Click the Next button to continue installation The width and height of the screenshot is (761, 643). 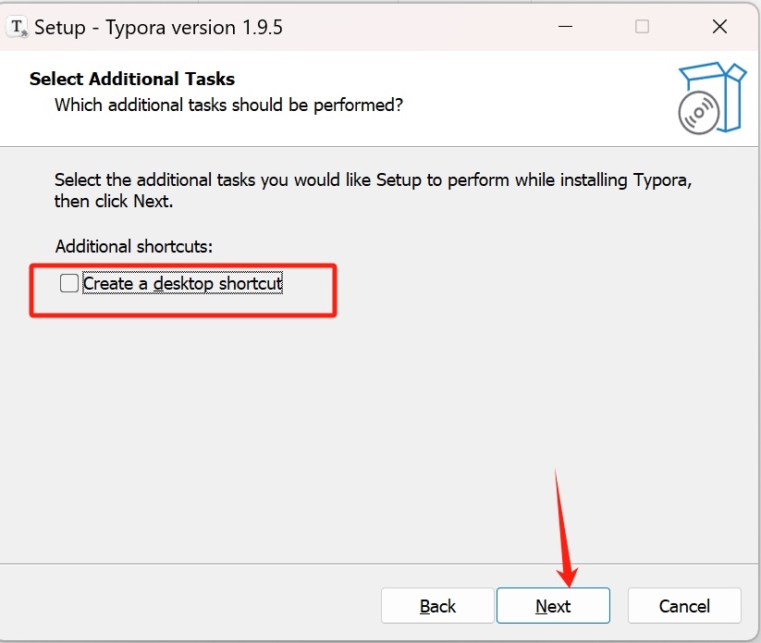[x=553, y=606]
